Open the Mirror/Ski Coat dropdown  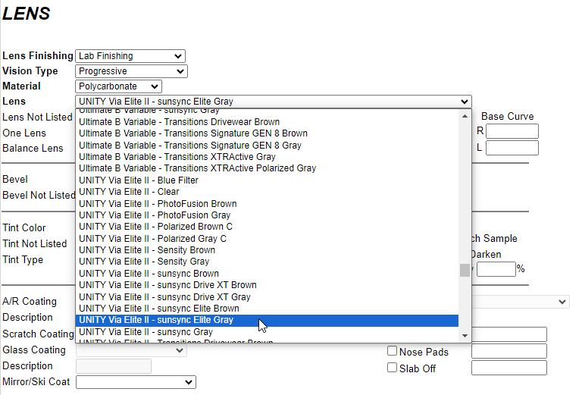(136, 382)
